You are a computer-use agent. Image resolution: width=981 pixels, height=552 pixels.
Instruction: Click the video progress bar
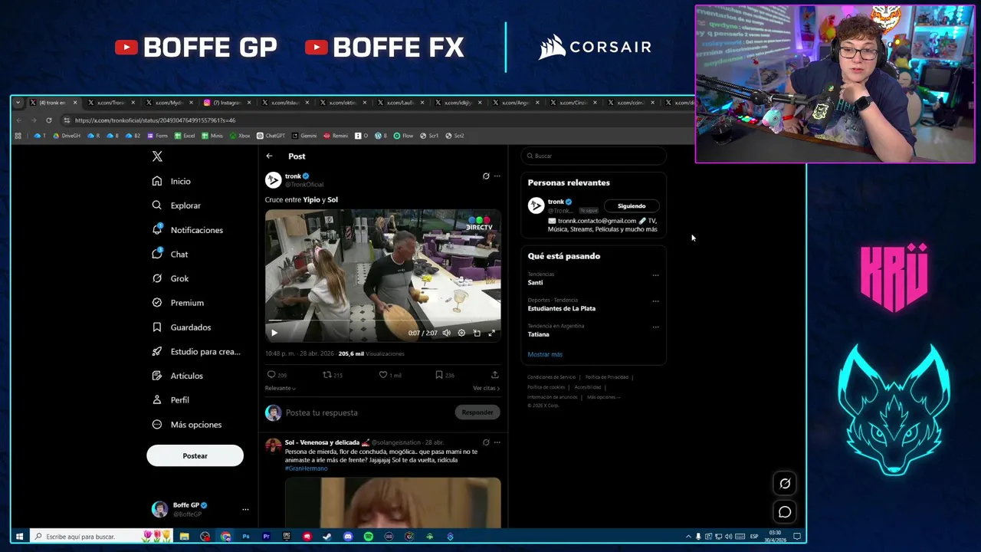(383, 321)
